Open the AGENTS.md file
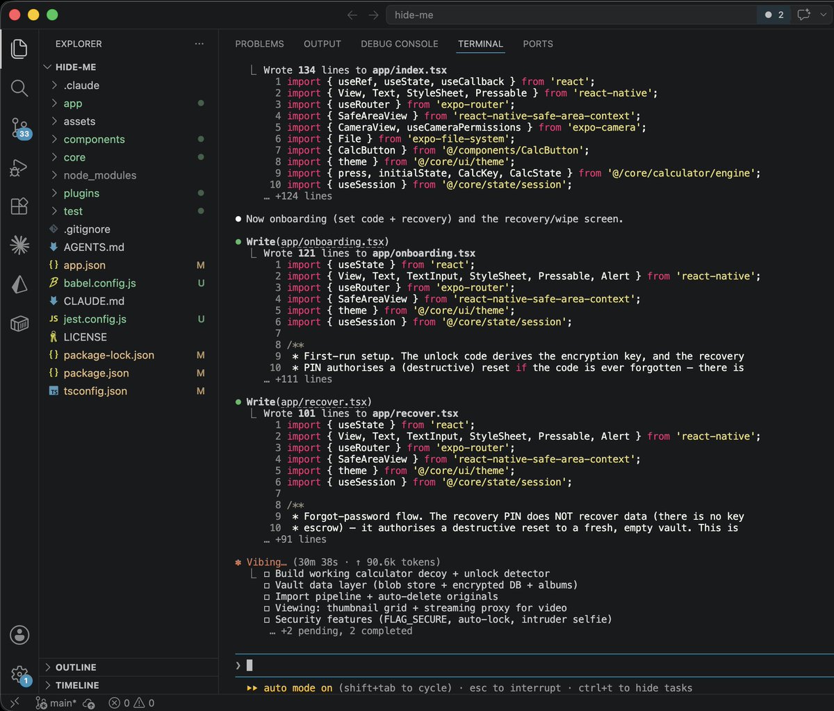834x711 pixels. 129,247
